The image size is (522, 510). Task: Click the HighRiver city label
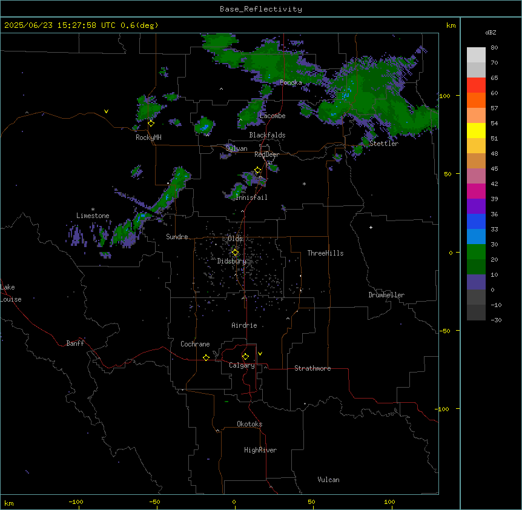click(x=260, y=450)
